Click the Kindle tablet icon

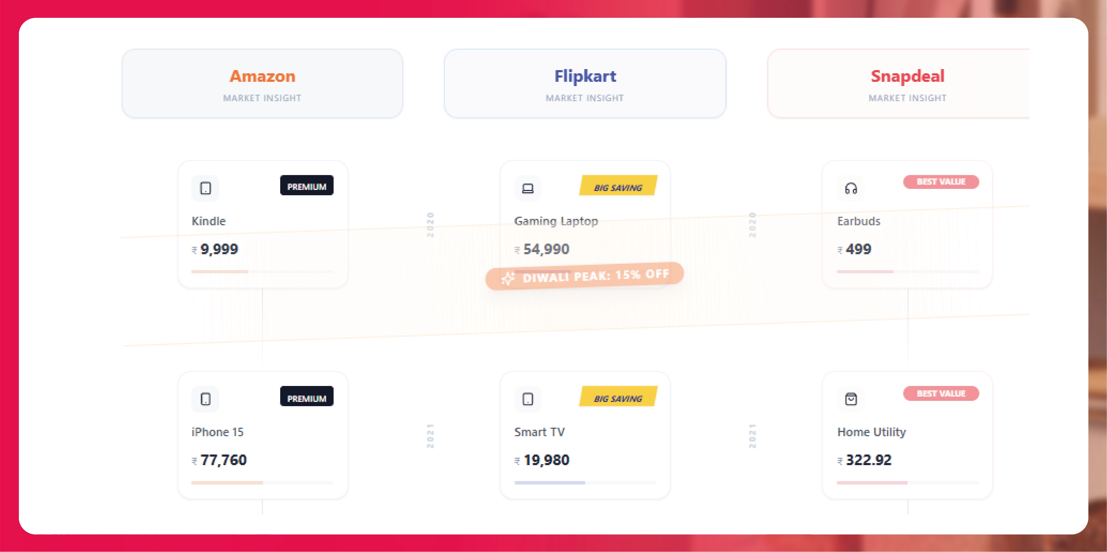click(x=205, y=188)
